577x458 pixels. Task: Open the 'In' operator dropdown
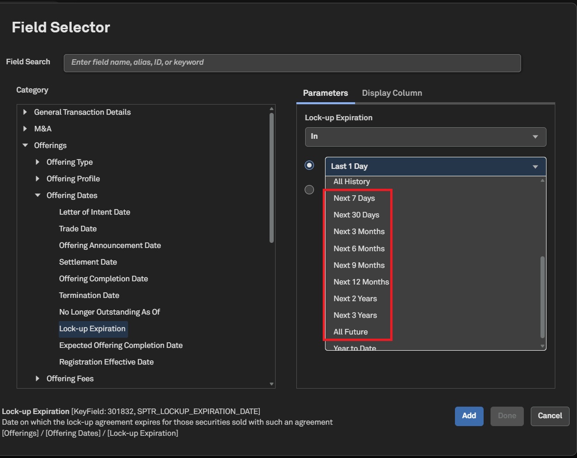(425, 136)
